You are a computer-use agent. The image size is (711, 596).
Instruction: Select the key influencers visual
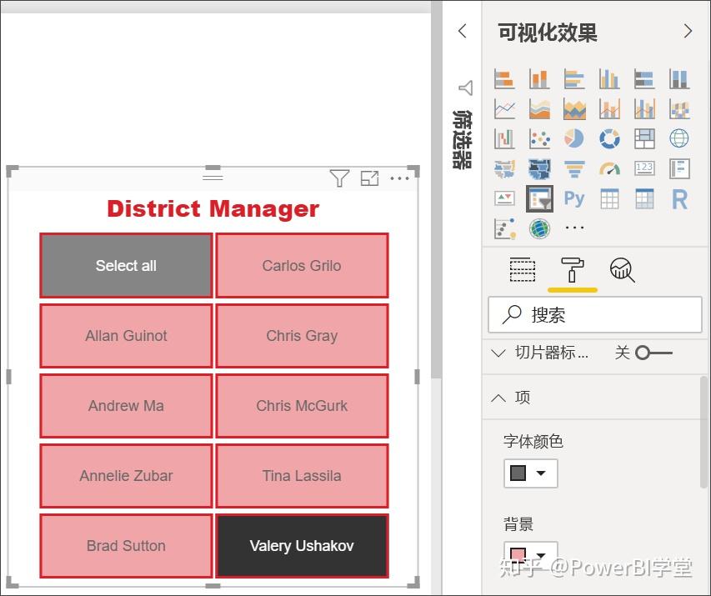[504, 228]
